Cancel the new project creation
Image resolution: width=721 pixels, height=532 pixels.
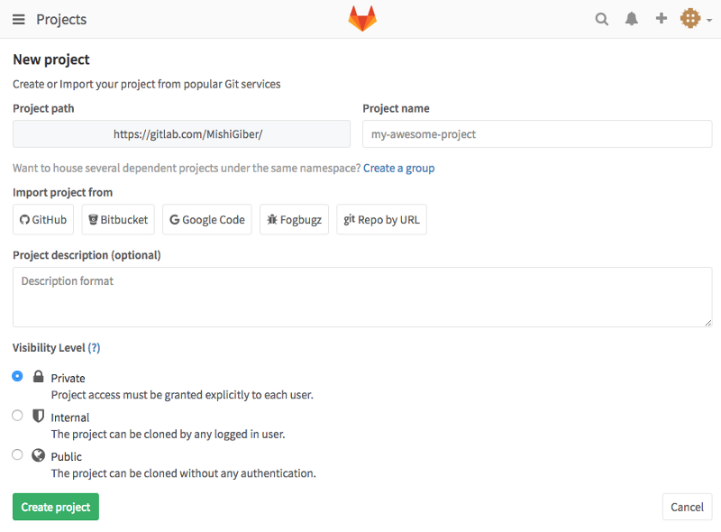pos(687,507)
